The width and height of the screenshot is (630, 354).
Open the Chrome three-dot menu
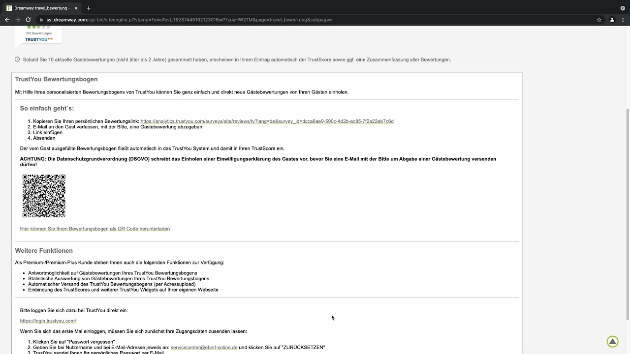(x=623, y=20)
